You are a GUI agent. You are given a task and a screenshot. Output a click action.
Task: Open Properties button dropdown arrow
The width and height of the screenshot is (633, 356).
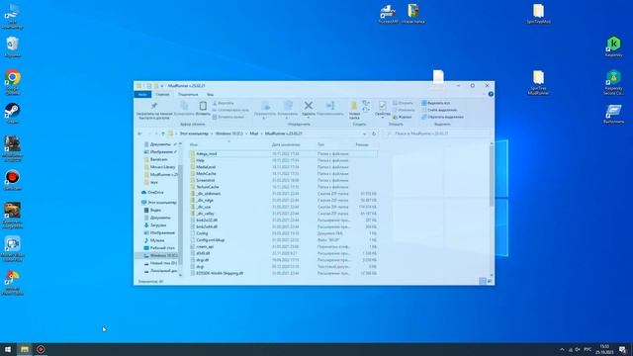coord(383,119)
